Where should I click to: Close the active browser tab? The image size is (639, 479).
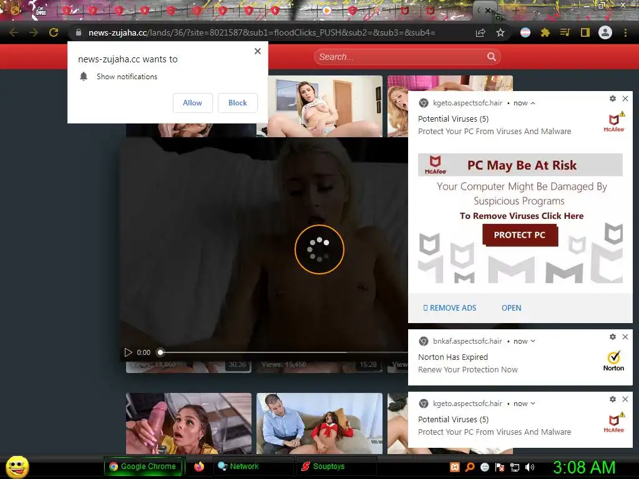click(x=488, y=11)
